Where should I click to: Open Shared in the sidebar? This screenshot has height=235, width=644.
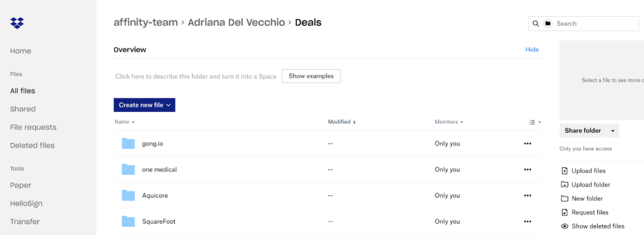click(23, 109)
